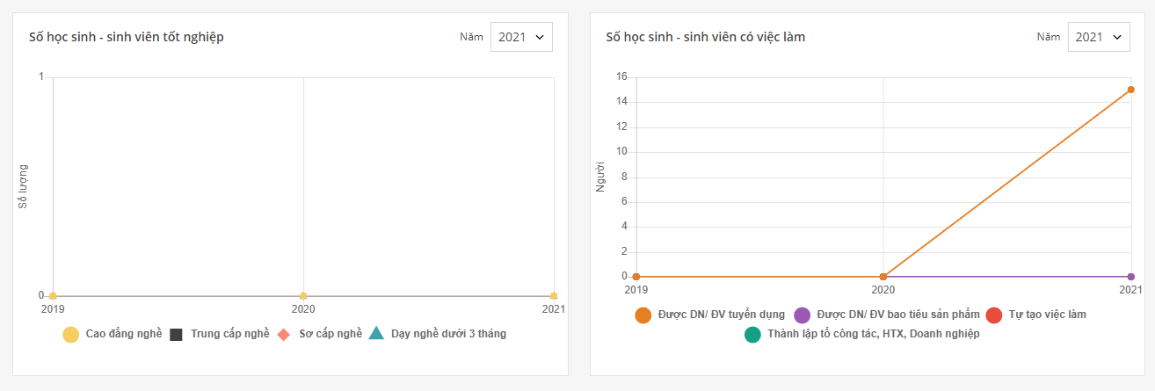
Task: Open the year dropdown on the graduates chart
Action: [x=521, y=37]
